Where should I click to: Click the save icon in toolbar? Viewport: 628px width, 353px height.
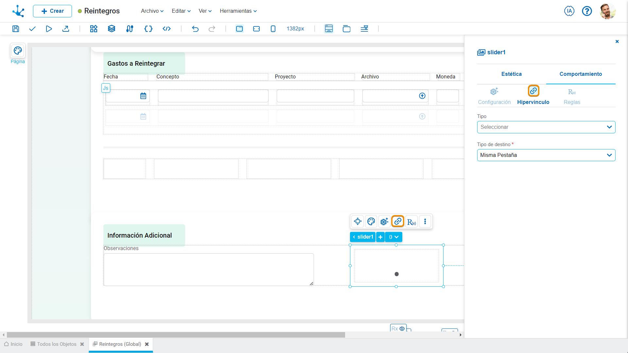(x=16, y=29)
